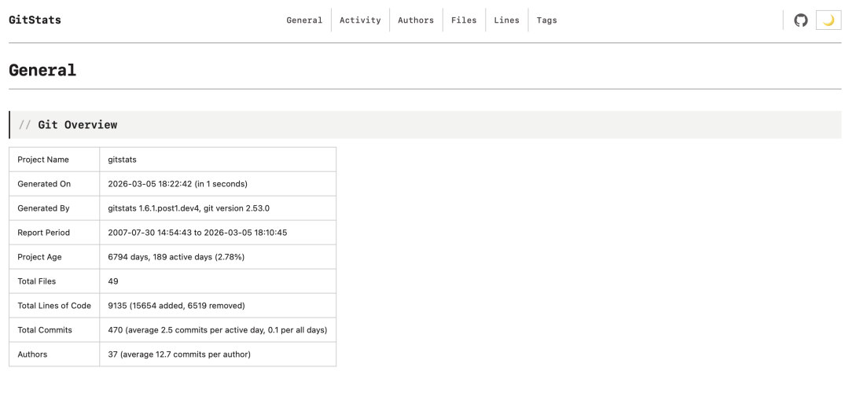
Task: Select the Generated On label cell
Action: point(54,184)
